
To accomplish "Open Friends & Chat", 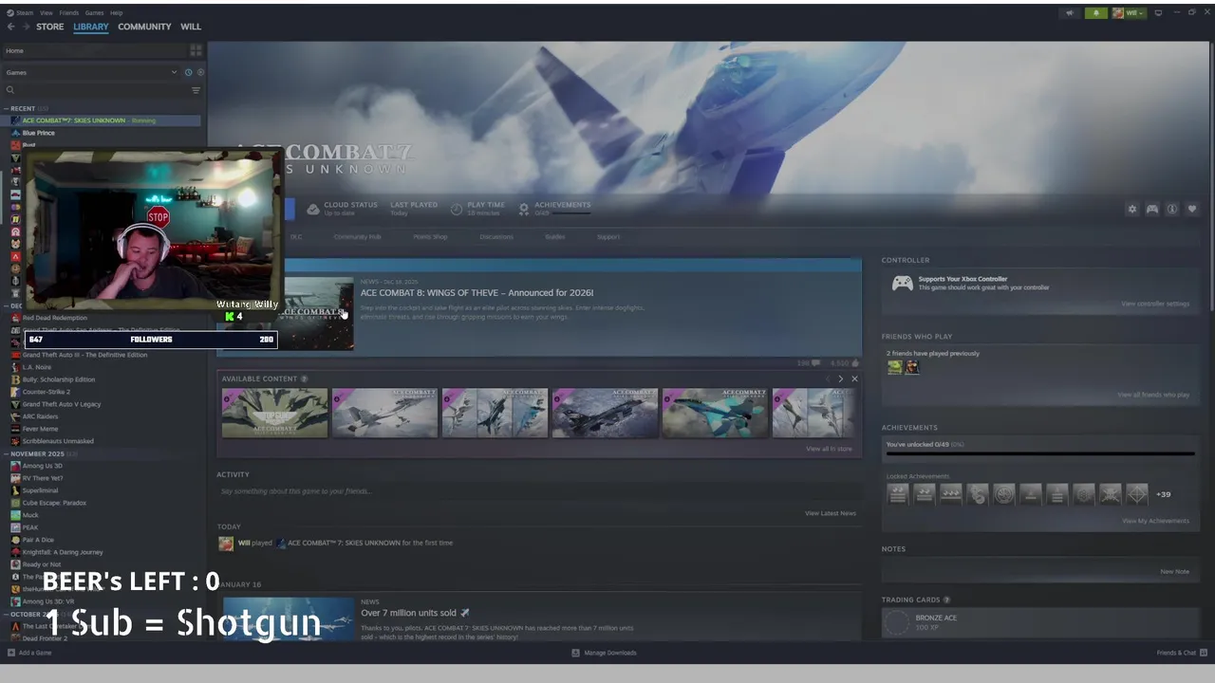I will (x=1182, y=653).
